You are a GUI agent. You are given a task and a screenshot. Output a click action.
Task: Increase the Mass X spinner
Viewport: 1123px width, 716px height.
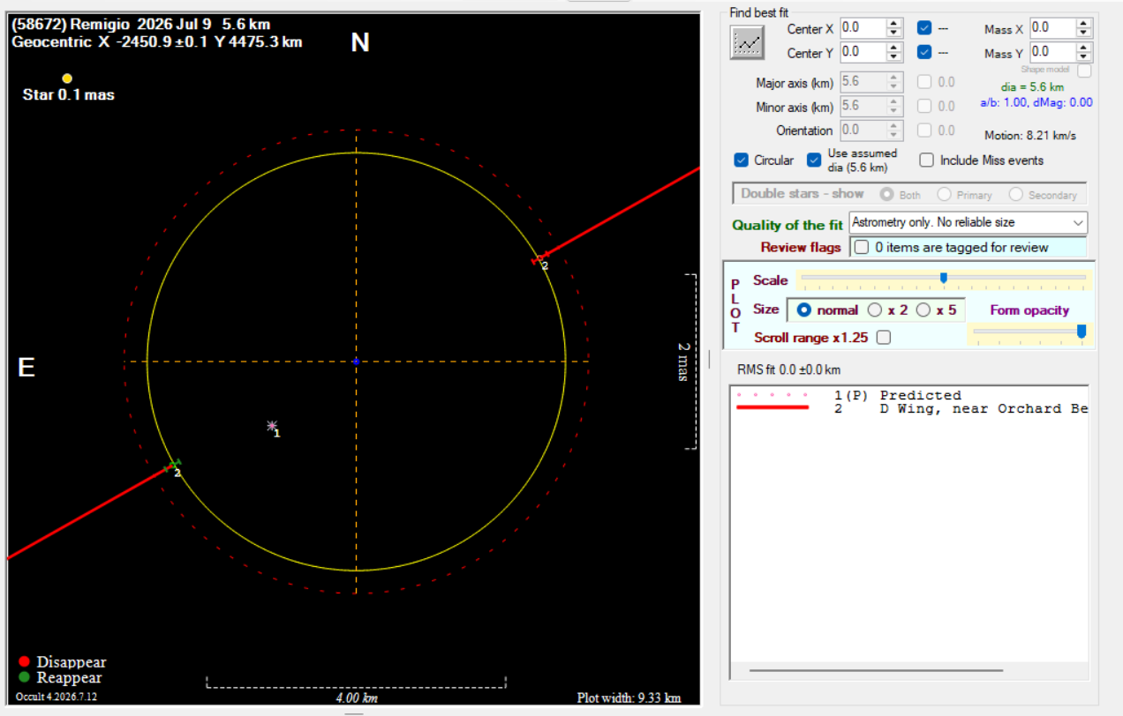pos(1084,25)
